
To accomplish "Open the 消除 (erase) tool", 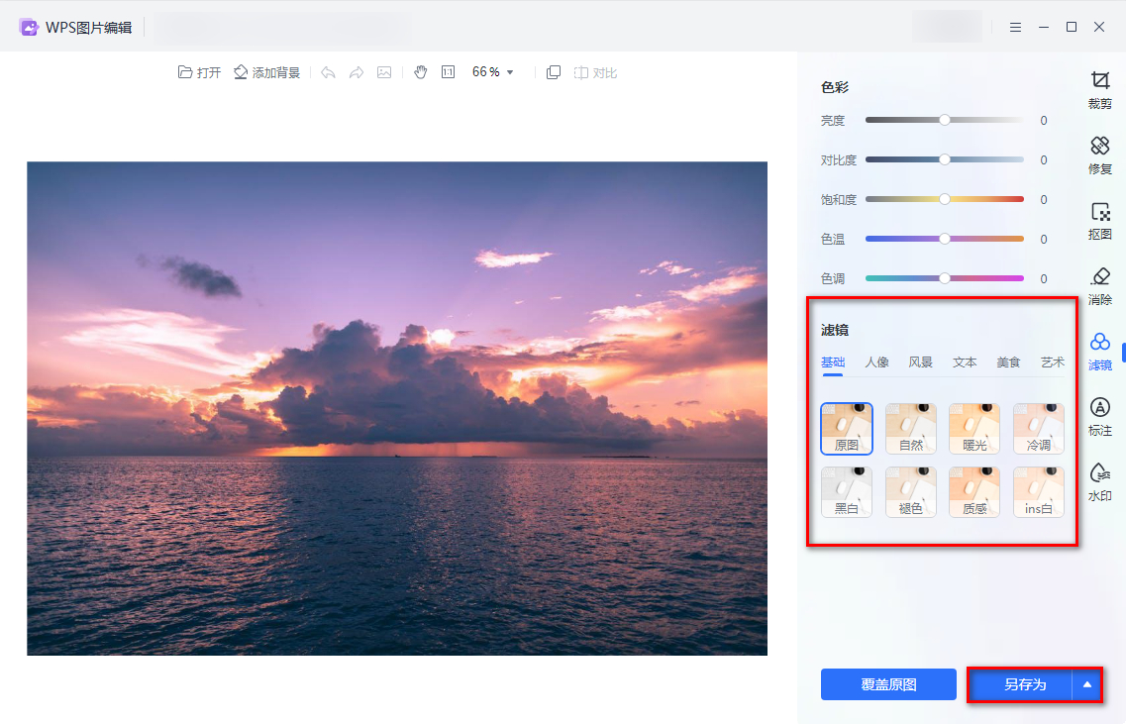I will (x=1099, y=285).
